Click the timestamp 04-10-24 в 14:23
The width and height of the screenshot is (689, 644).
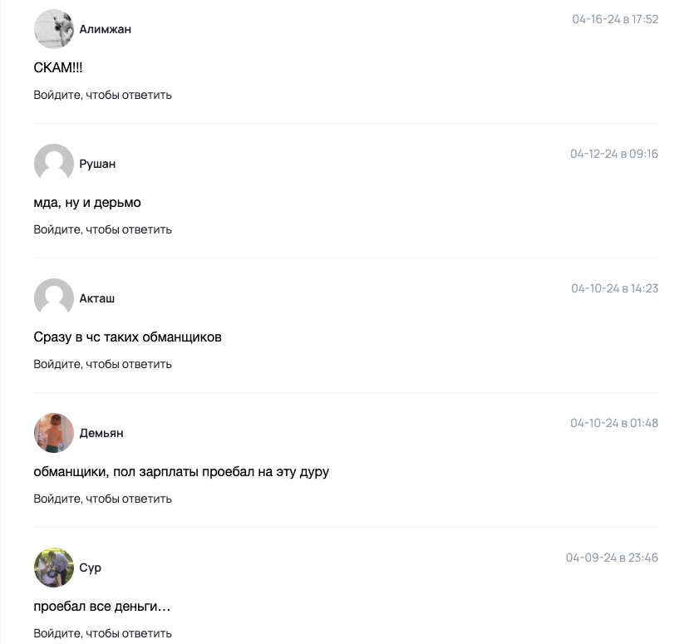[x=615, y=288]
